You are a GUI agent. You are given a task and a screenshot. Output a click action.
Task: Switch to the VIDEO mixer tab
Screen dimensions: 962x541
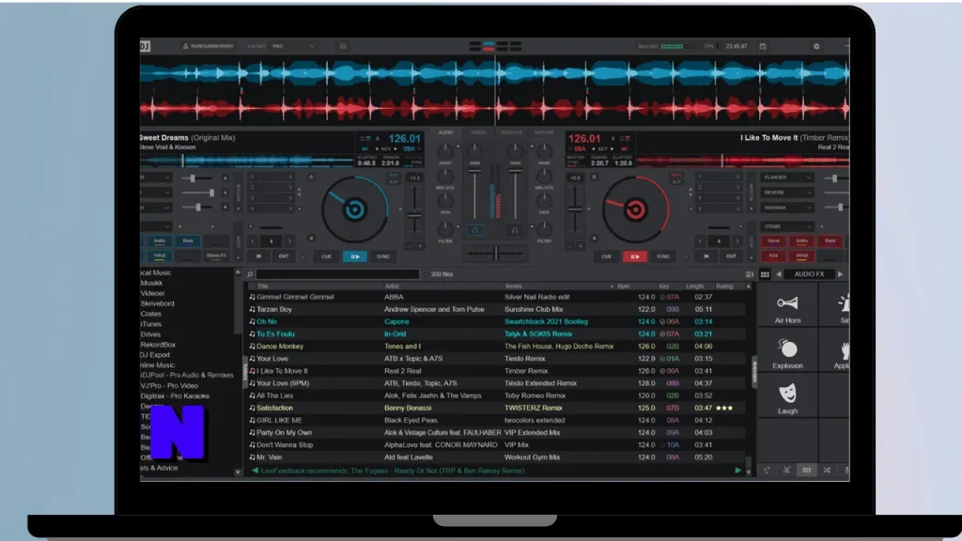click(478, 132)
